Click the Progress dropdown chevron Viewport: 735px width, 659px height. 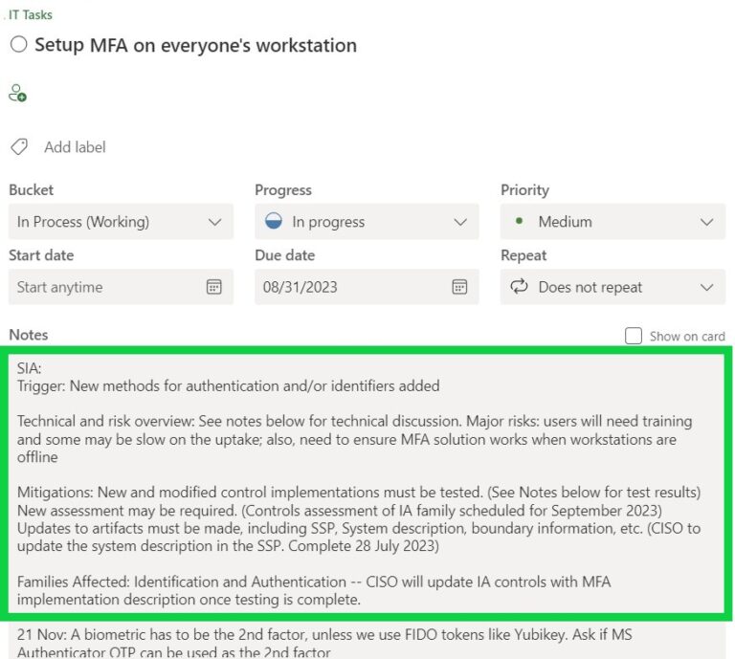(460, 222)
